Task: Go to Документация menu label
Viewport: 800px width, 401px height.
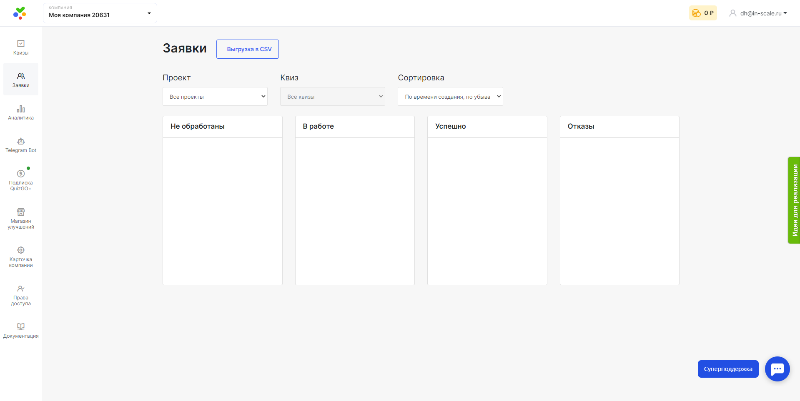Action: 21,336
